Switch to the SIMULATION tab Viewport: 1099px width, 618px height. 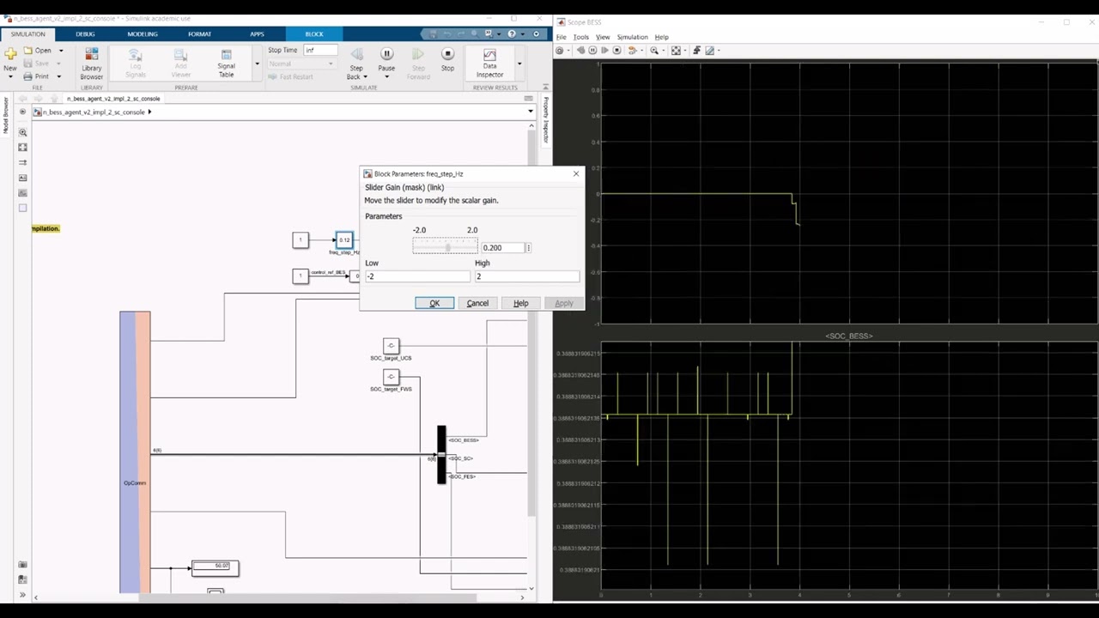[27, 33]
